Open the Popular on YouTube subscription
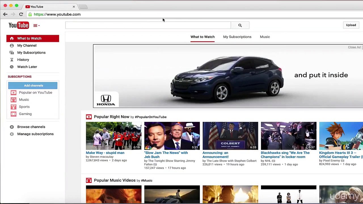Screen dimensions: 363x204 [35, 92]
